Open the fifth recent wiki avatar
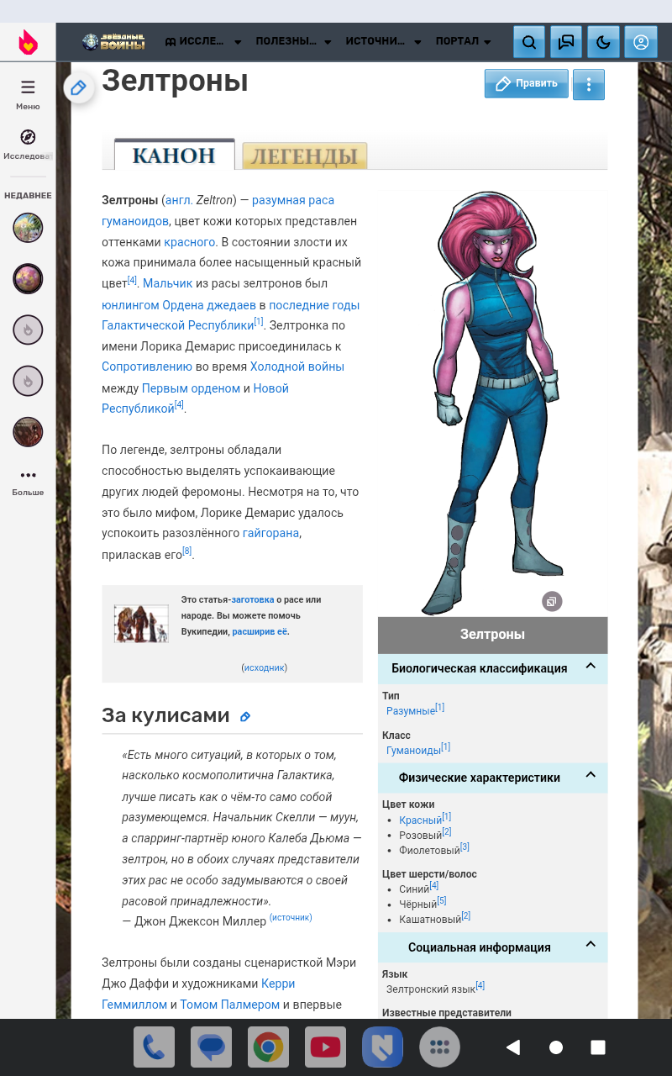The image size is (672, 1076). pyautogui.click(x=28, y=431)
